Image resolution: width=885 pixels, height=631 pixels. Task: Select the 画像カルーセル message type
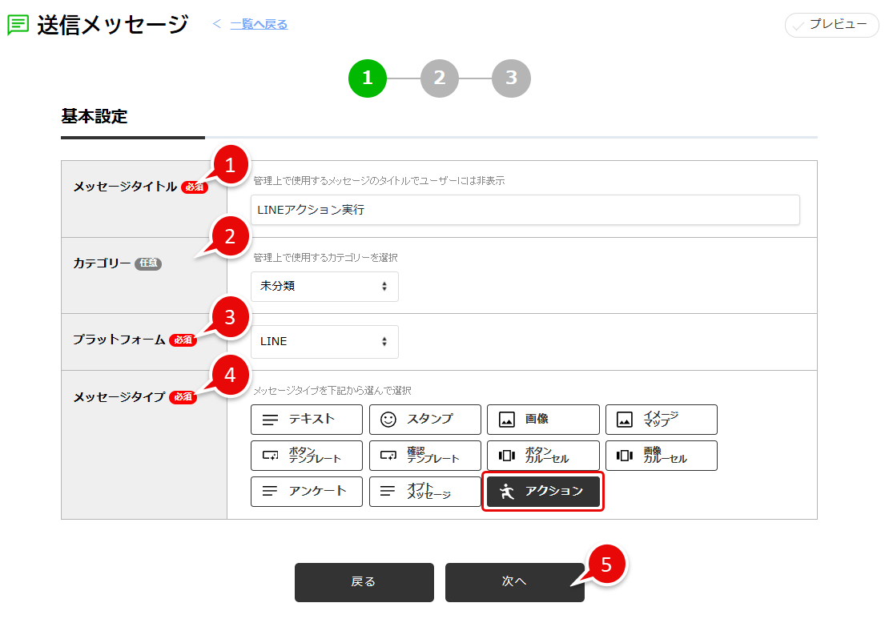point(662,455)
